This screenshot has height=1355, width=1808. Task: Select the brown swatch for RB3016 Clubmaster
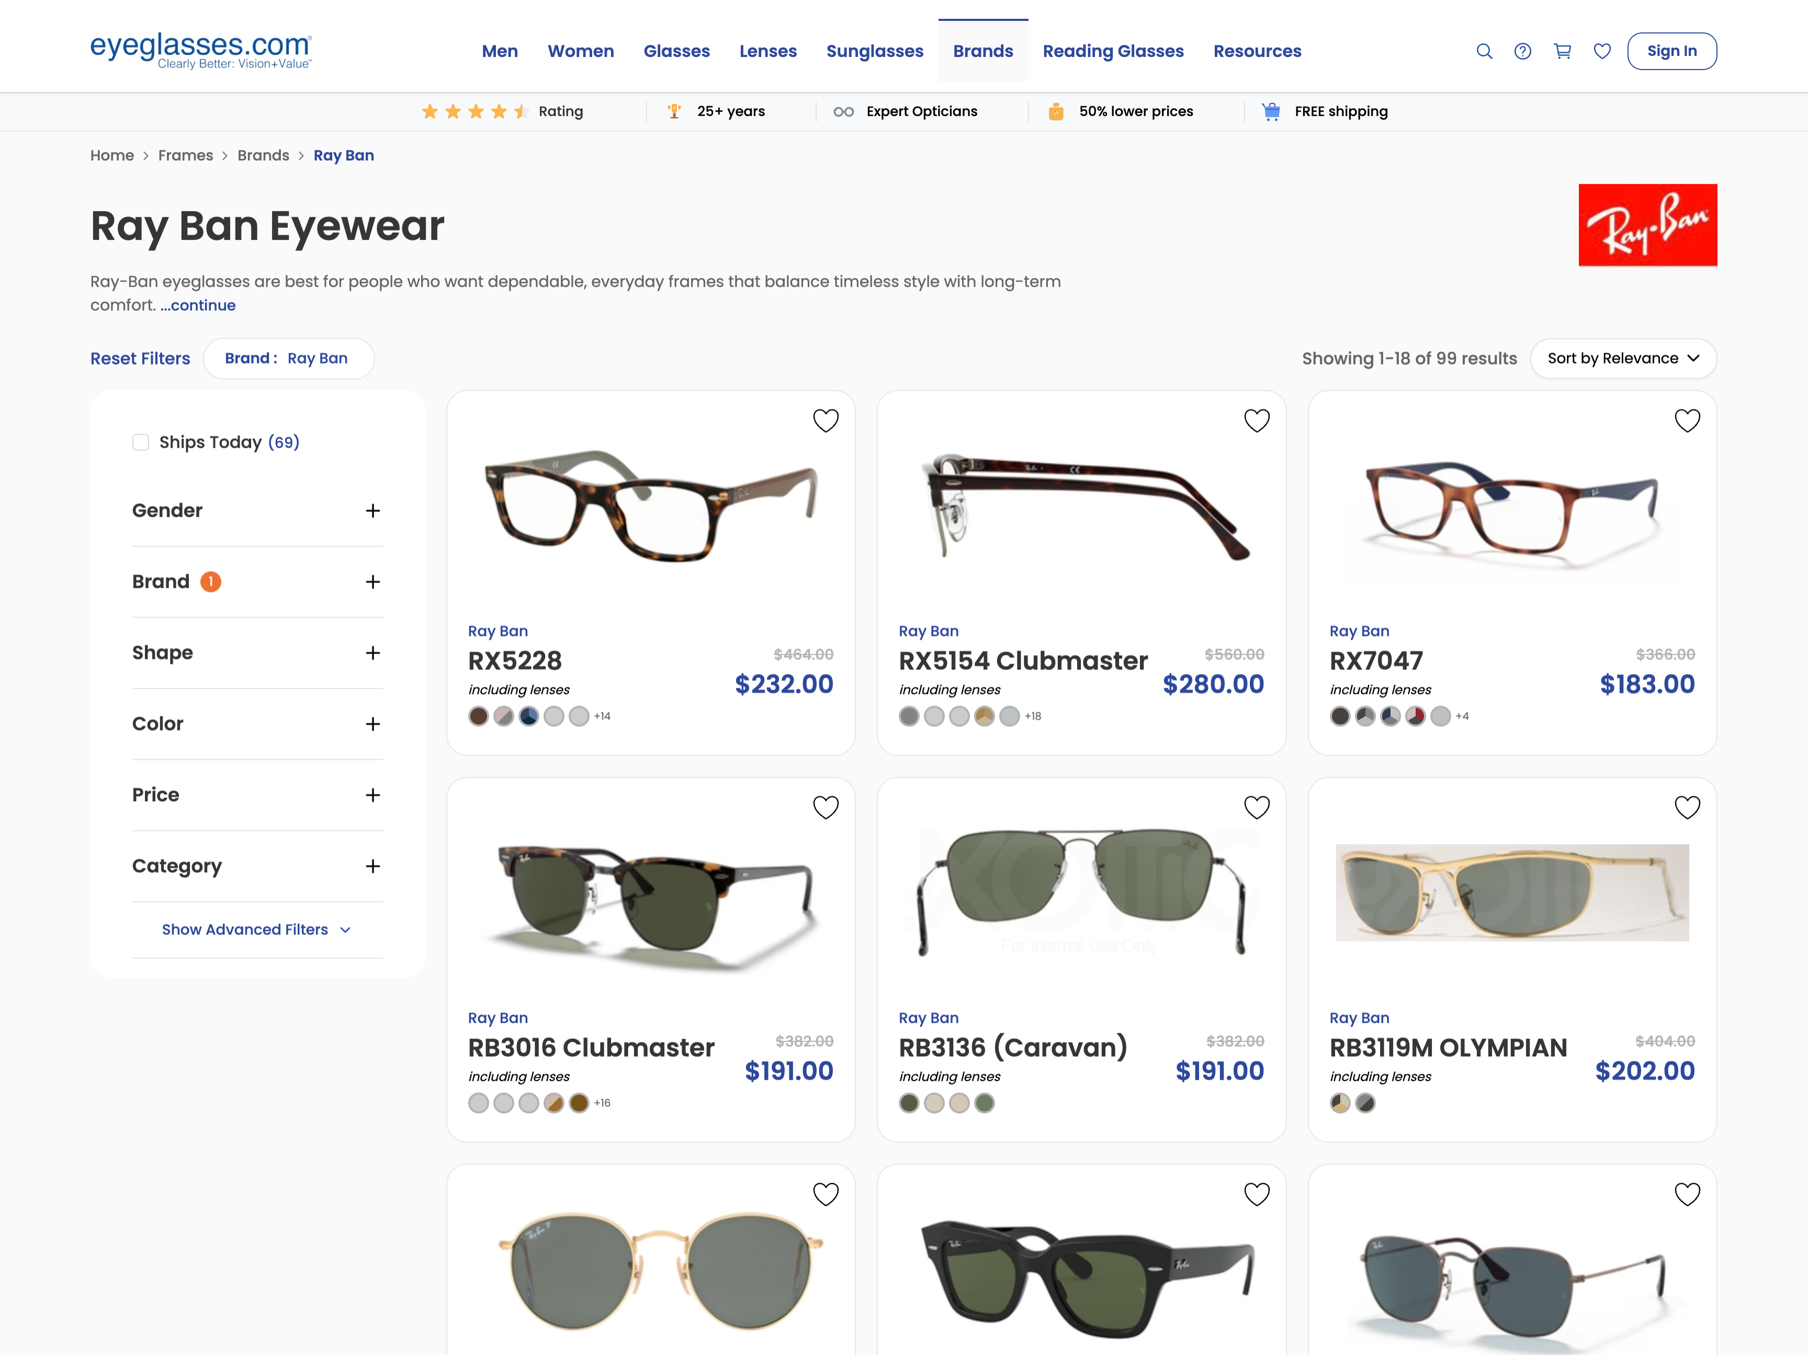(580, 1103)
